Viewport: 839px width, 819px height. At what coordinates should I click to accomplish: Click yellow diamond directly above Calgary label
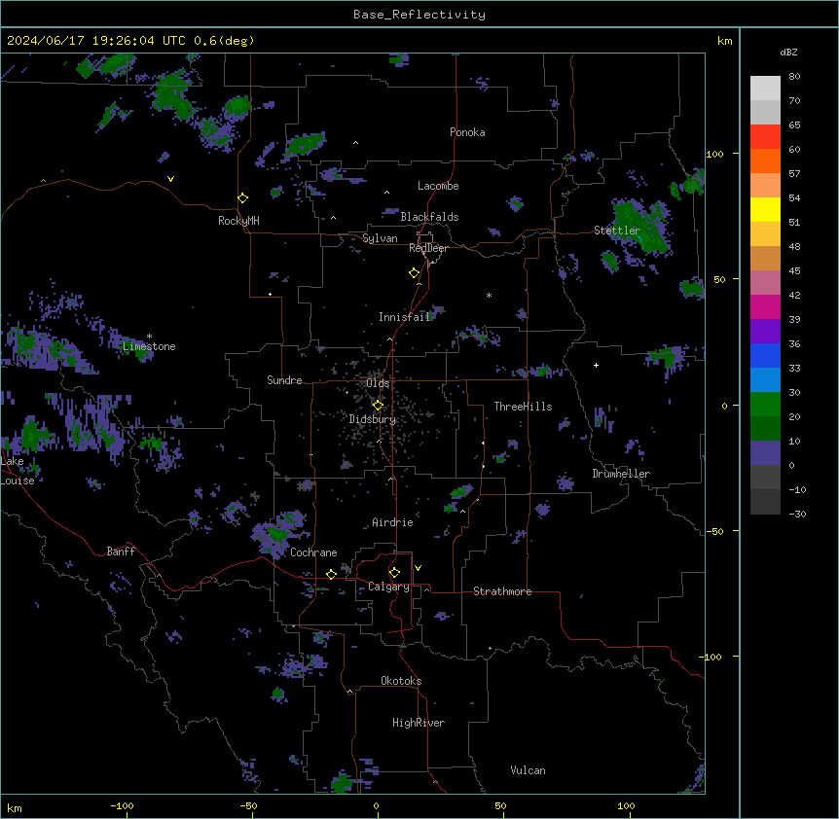click(x=394, y=573)
